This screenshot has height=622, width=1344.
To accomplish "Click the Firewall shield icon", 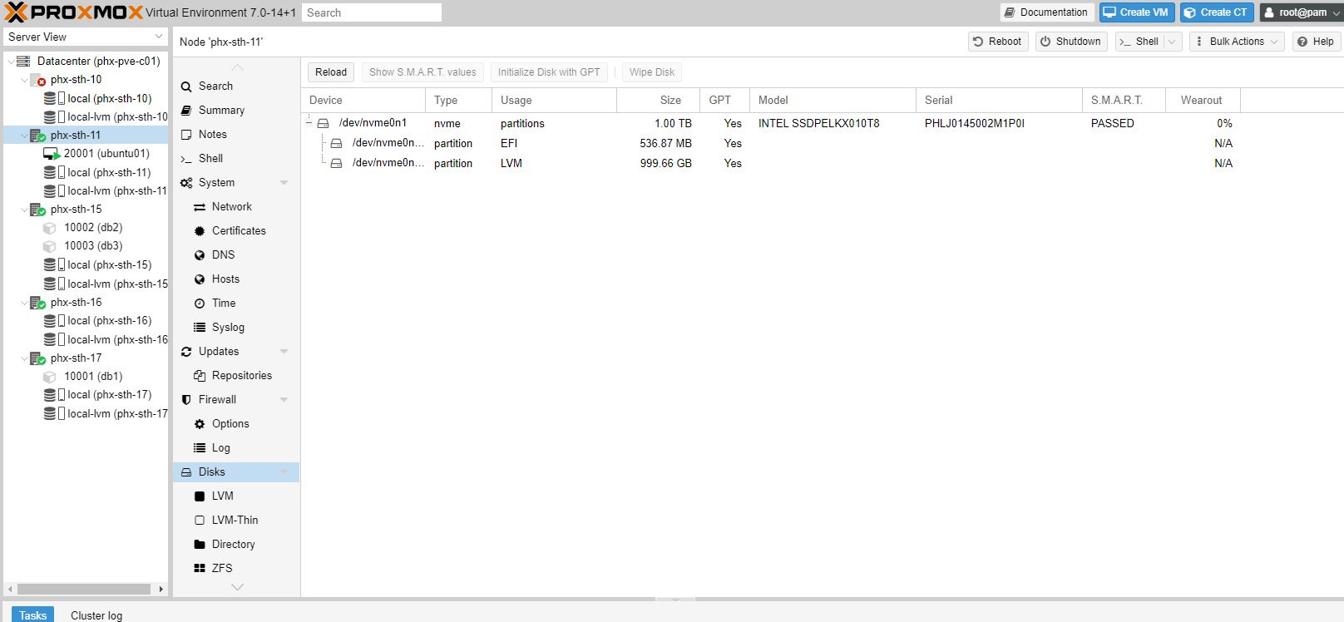I will (x=186, y=400).
